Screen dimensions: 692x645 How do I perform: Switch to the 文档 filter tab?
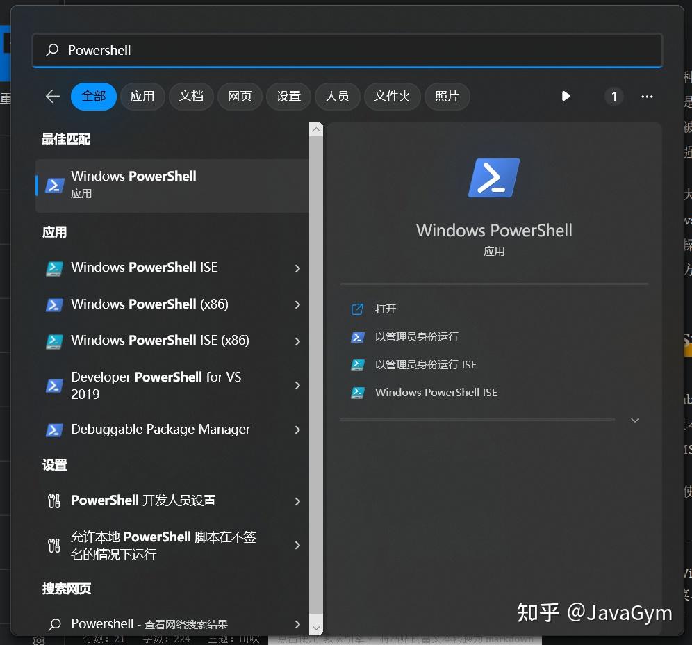pyautogui.click(x=191, y=96)
